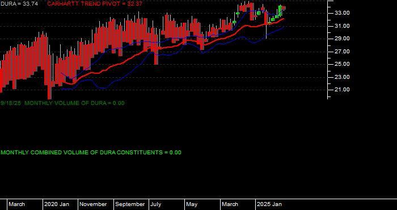Click the 23.00 price axis label
397x210 pixels.
[x=343, y=77]
